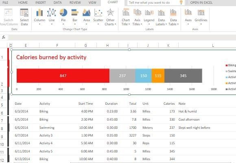The image size is (236, 163).
Task: Click the Legend icon
Action: [149, 13]
